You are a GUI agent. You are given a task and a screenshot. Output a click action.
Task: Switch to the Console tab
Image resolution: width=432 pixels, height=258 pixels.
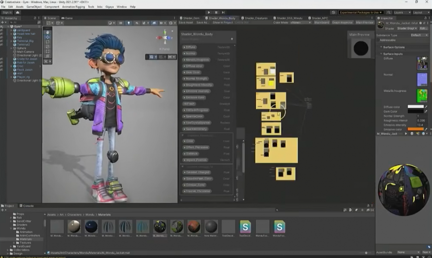coord(26,205)
